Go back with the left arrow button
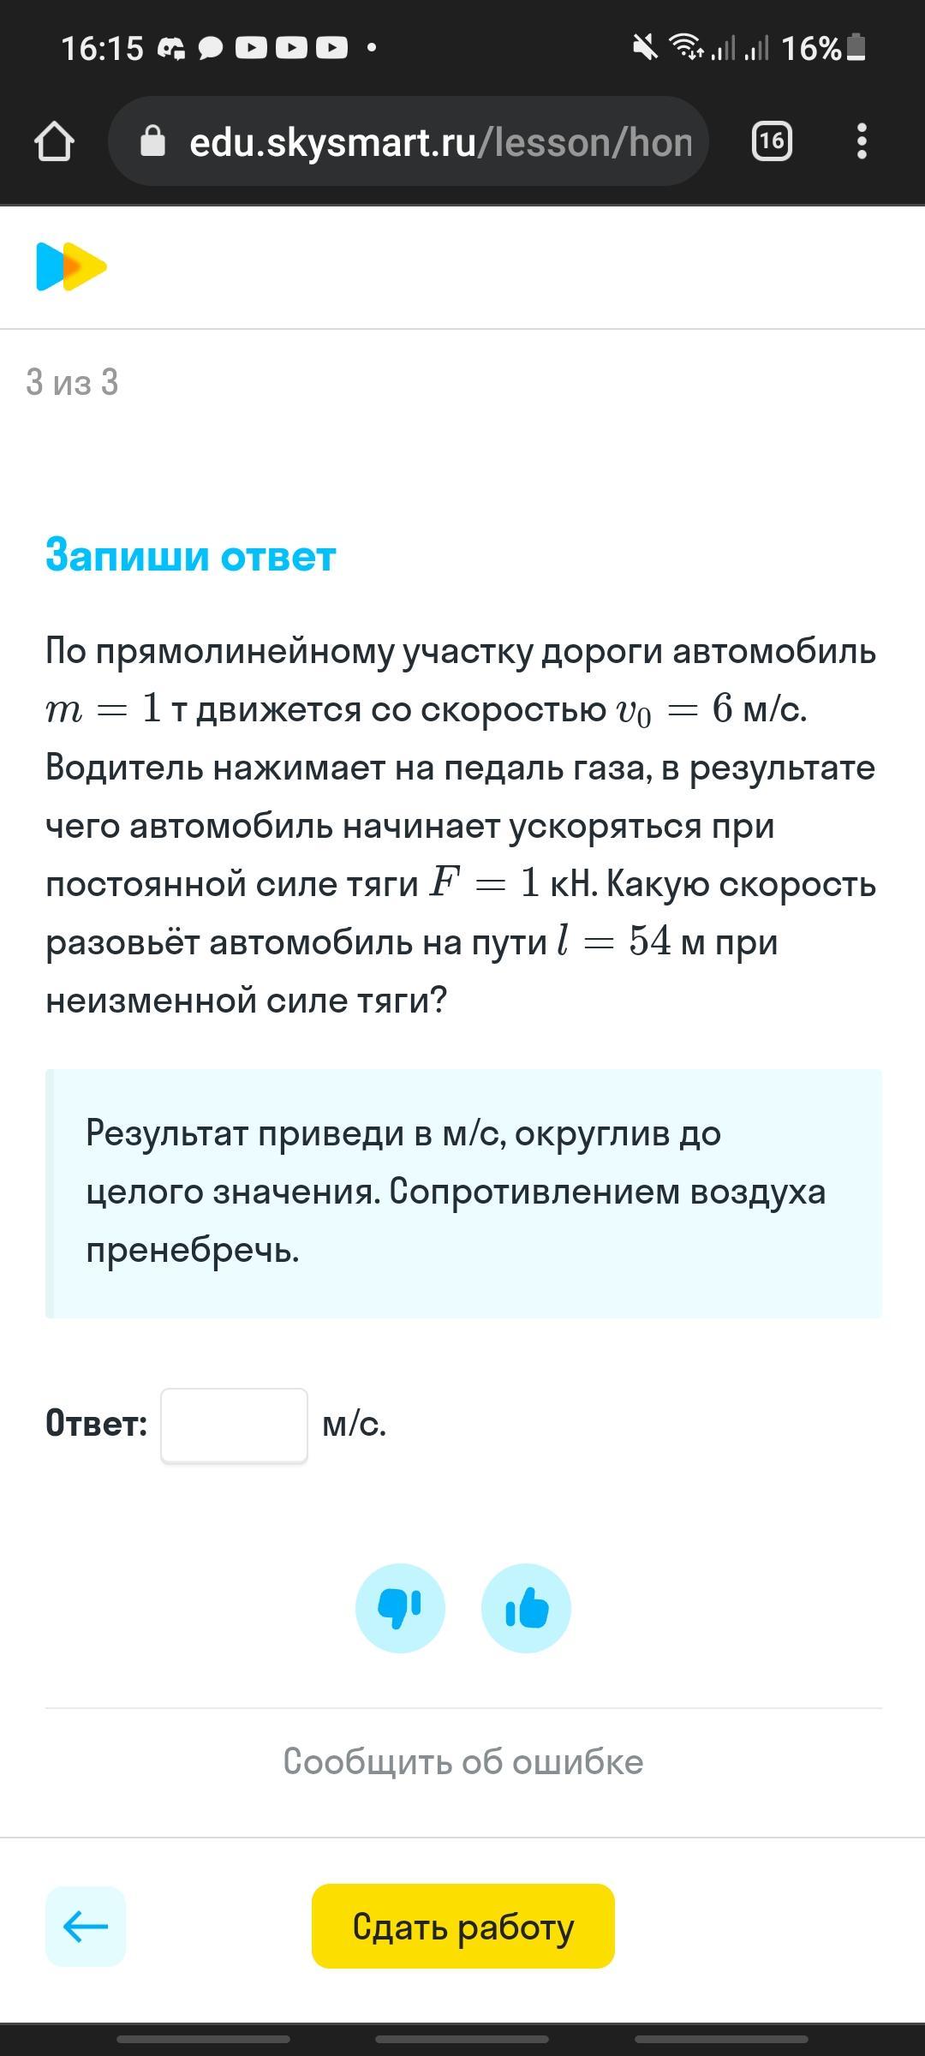 coord(86,1927)
